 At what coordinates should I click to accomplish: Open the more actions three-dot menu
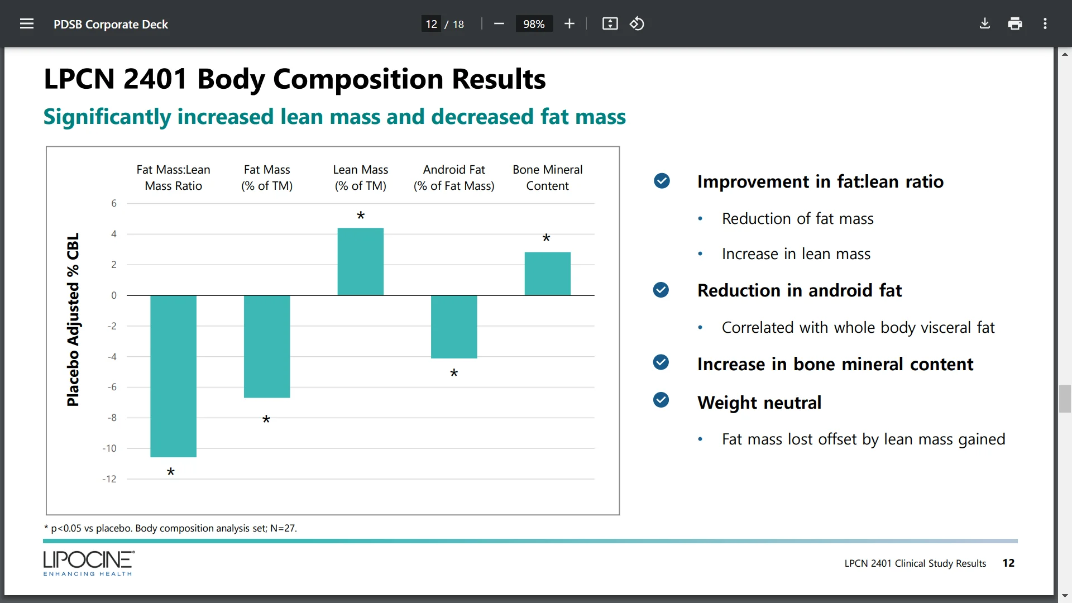pyautogui.click(x=1045, y=23)
